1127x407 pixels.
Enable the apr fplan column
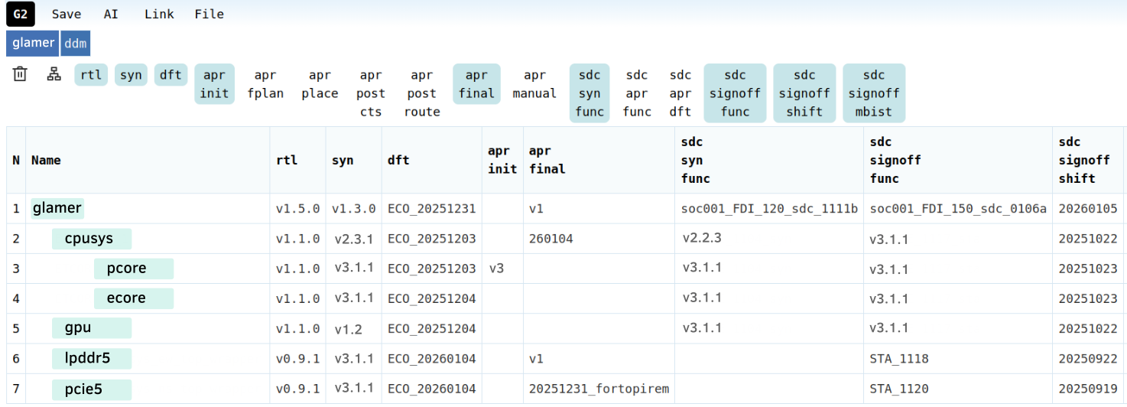pyautogui.click(x=265, y=84)
